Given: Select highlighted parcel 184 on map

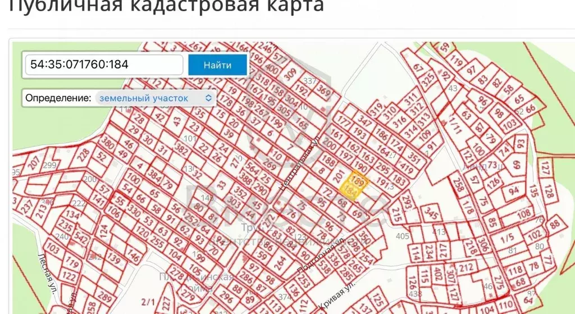Looking at the screenshot, I should [351, 192].
